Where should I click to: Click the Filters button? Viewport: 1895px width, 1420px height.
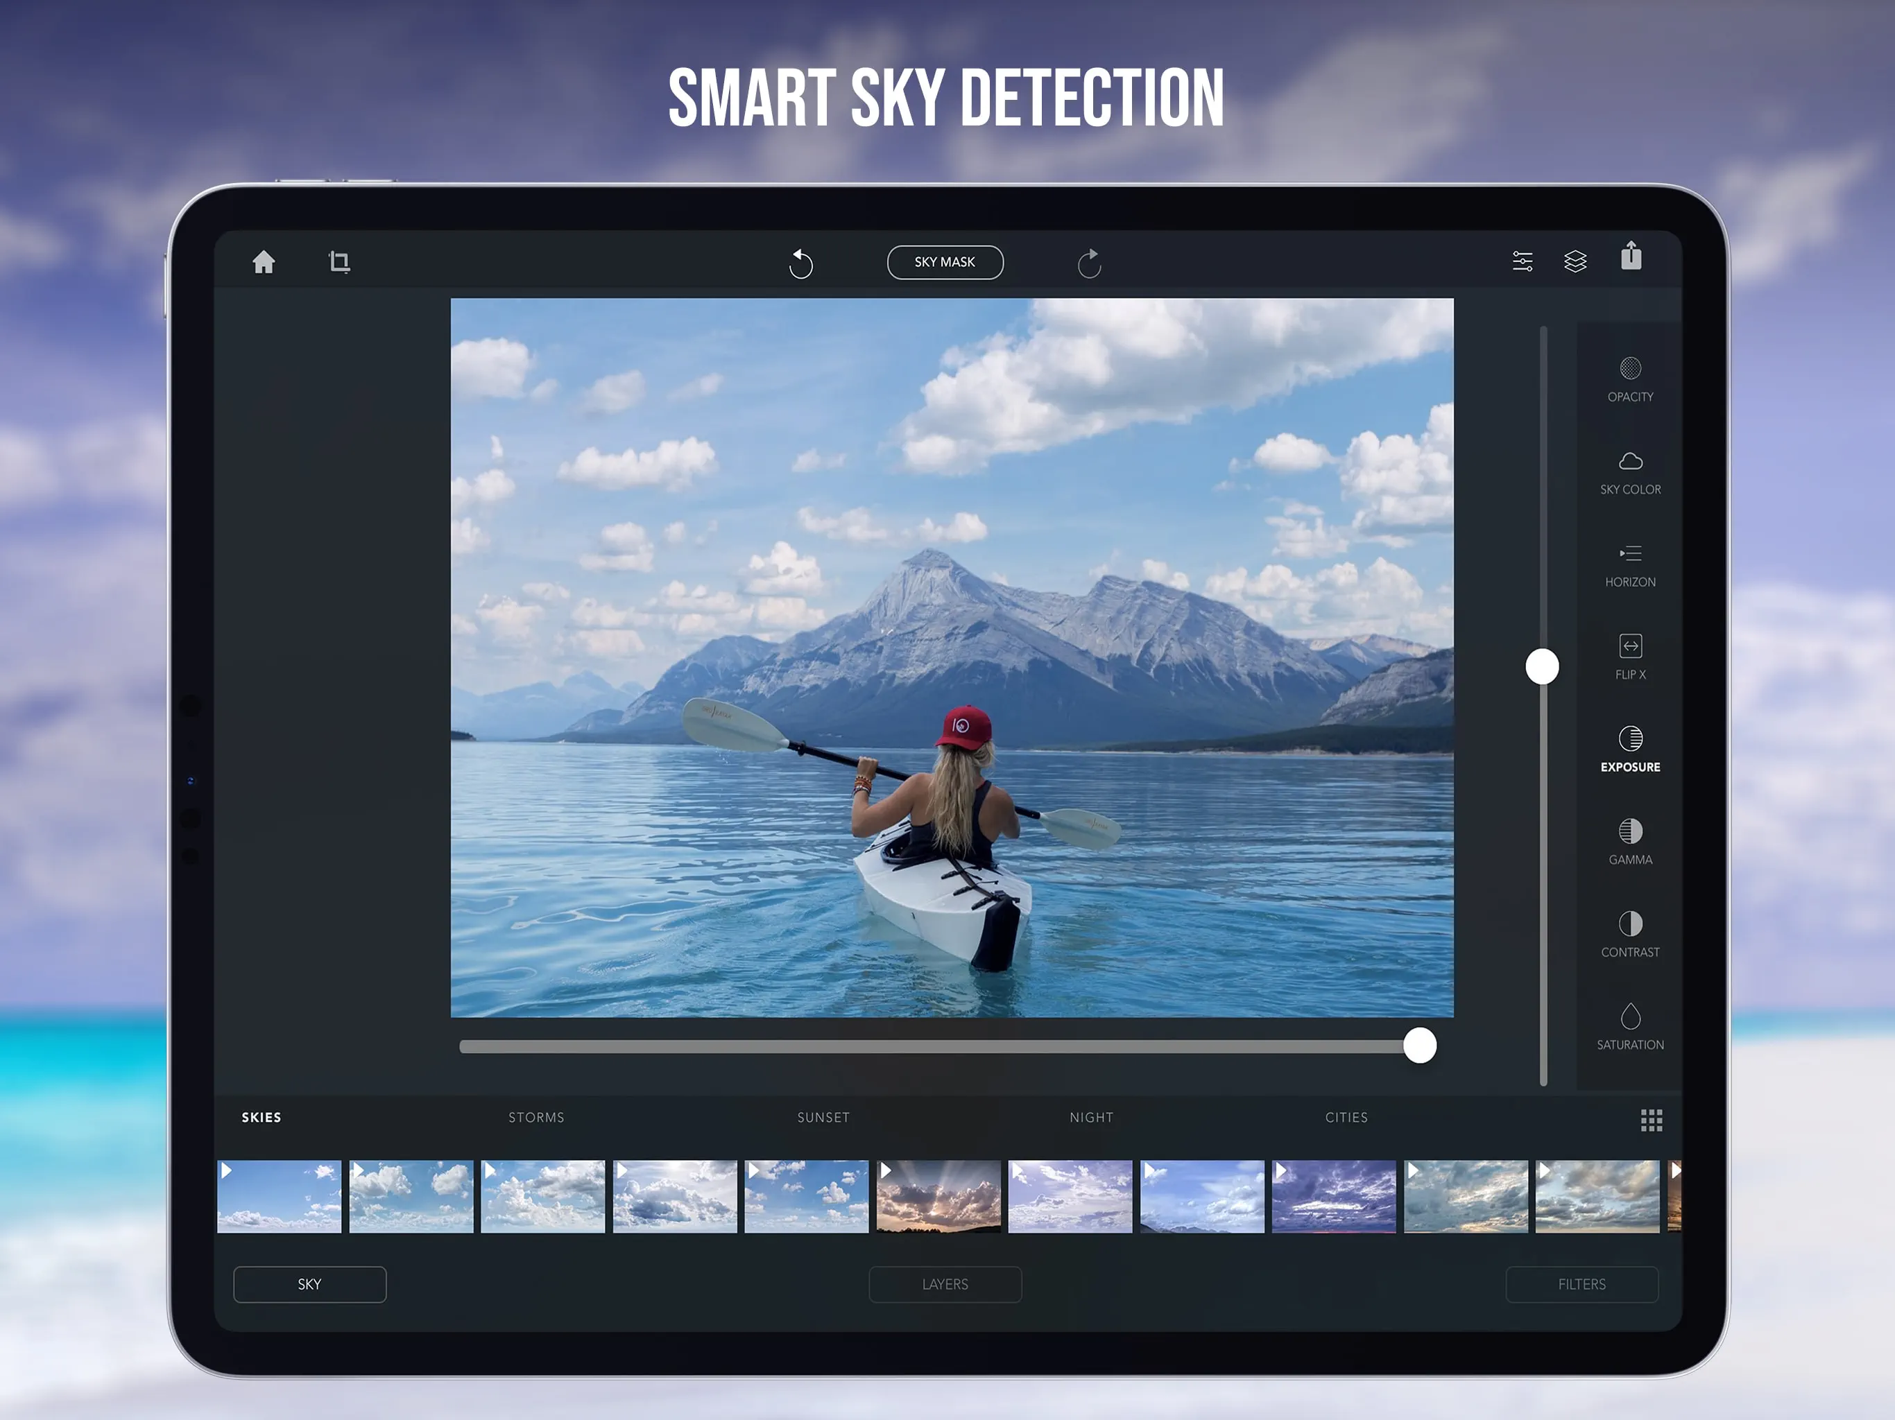click(x=1581, y=1284)
